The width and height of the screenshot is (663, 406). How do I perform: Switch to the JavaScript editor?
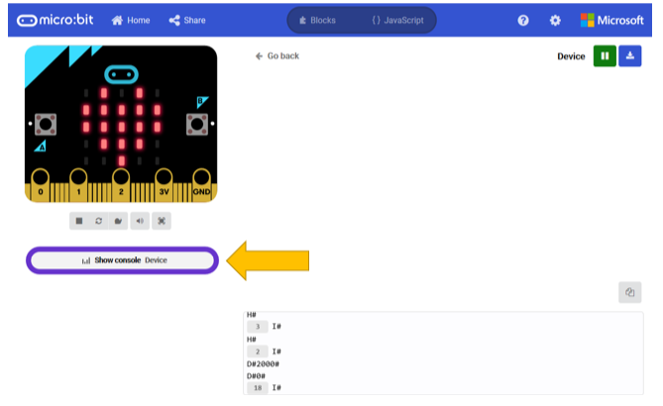[x=397, y=20]
